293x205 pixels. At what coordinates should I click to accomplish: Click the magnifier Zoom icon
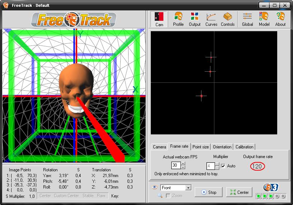click(160, 195)
